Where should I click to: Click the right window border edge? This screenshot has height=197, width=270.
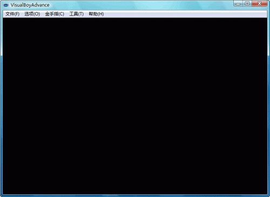point(268,106)
